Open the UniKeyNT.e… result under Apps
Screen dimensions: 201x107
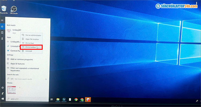tap(14, 42)
